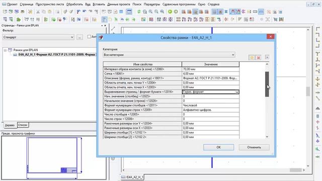This screenshot has width=322, height=181.
Task: Confirm dialog with the OK button
Action: coord(218,147)
